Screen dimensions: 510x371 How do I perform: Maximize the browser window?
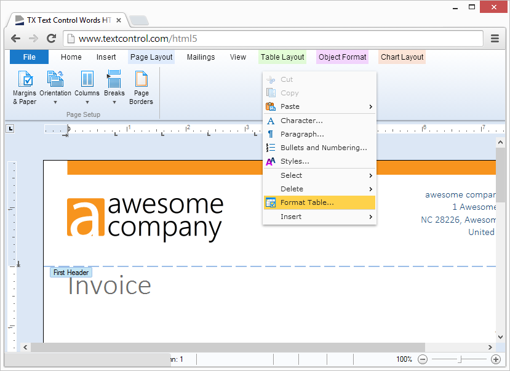(472, 7)
